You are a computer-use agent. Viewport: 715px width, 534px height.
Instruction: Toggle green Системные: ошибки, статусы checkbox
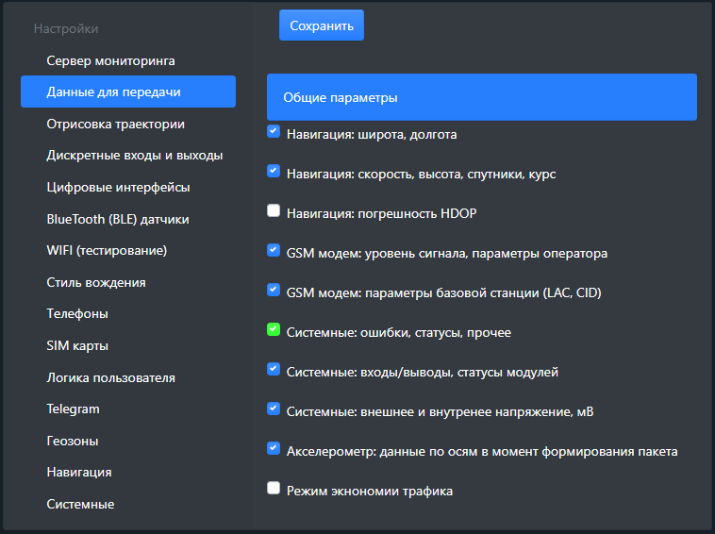(x=274, y=330)
